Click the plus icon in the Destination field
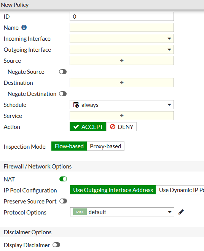This screenshot has height=251, width=204. pos(122,83)
